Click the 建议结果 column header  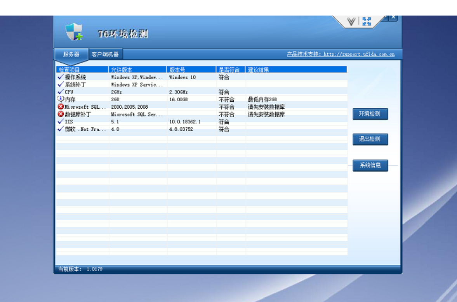pos(296,69)
